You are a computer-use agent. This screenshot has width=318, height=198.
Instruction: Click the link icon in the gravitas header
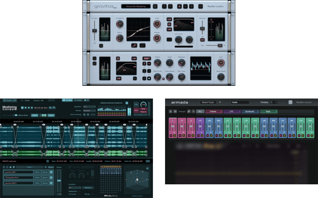point(200,6)
